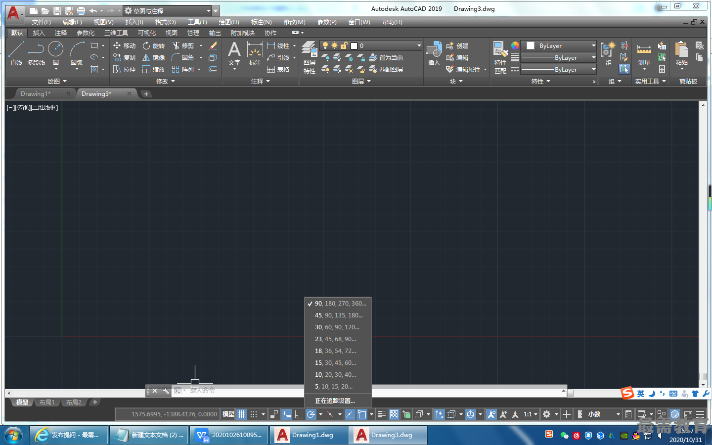This screenshot has height=445, width=712.
Task: Click the 阵列 (Array) tool
Action: 183,69
